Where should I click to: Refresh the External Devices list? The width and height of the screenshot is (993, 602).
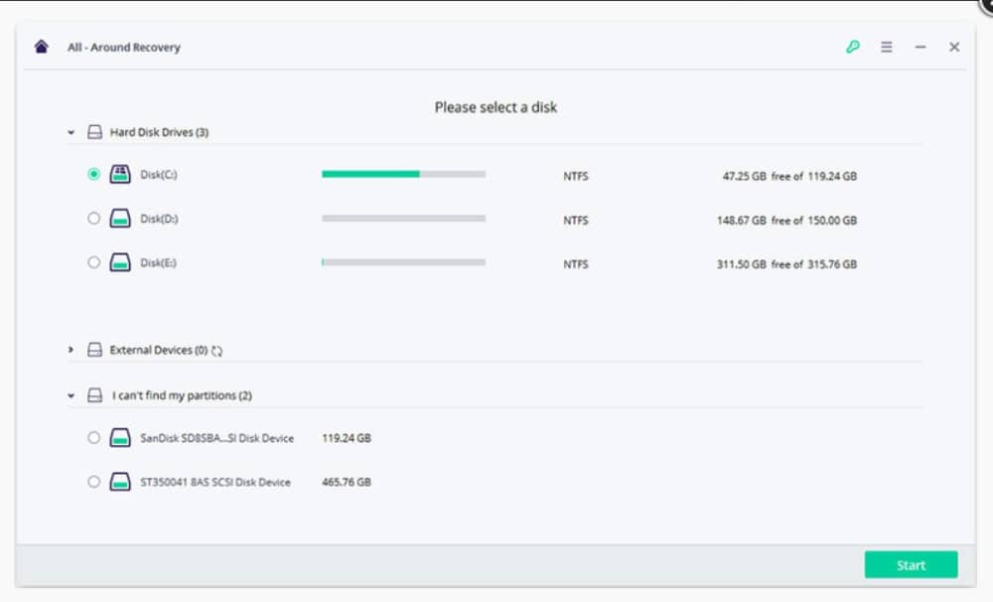tap(217, 351)
